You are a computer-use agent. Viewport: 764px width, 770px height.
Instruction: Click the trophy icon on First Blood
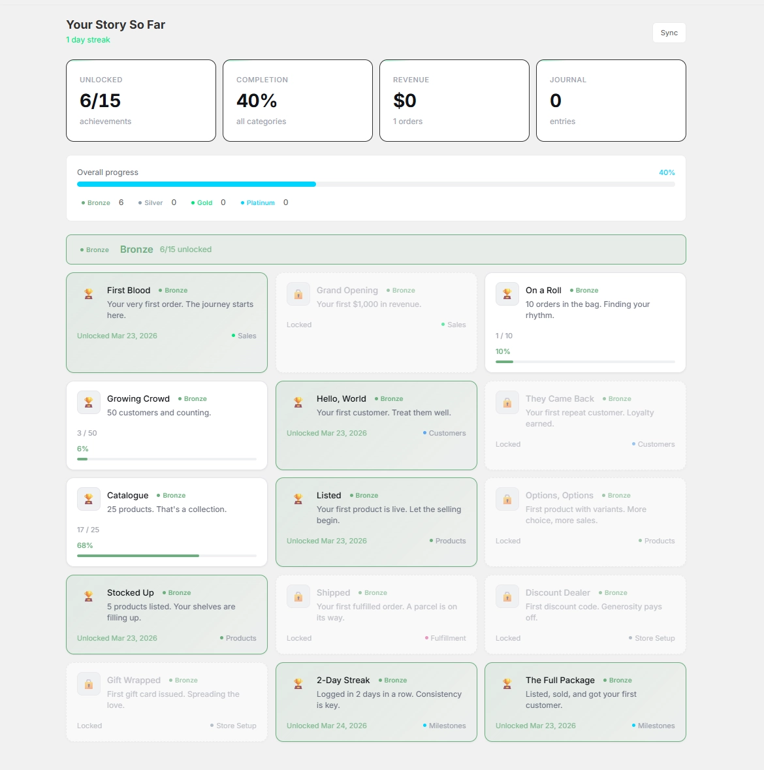(x=88, y=294)
